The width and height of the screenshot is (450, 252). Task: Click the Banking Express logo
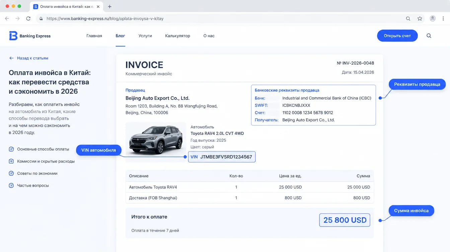(x=30, y=36)
